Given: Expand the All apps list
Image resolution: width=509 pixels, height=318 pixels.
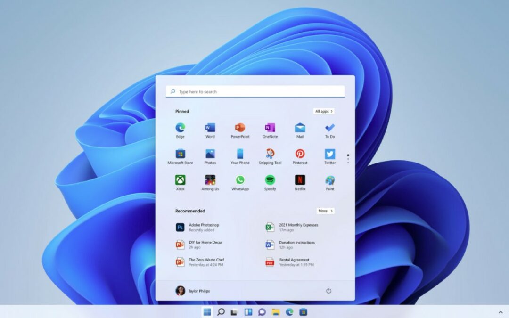Looking at the screenshot, I should pyautogui.click(x=324, y=111).
